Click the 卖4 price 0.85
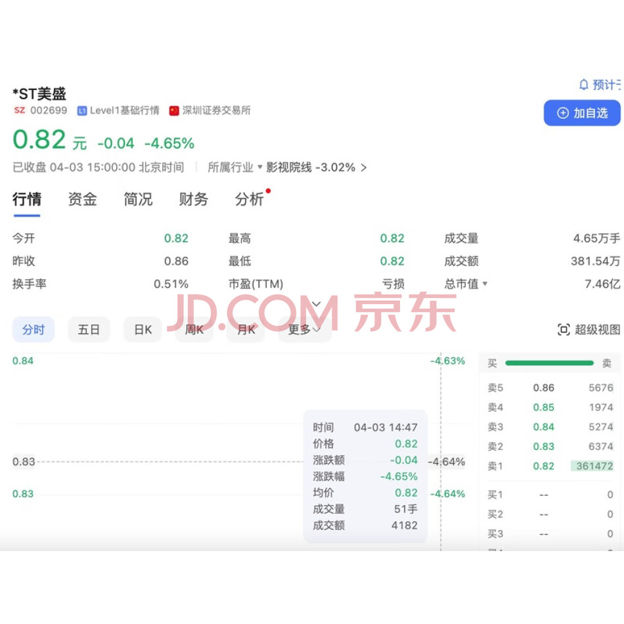The height and width of the screenshot is (624, 624). (x=544, y=407)
